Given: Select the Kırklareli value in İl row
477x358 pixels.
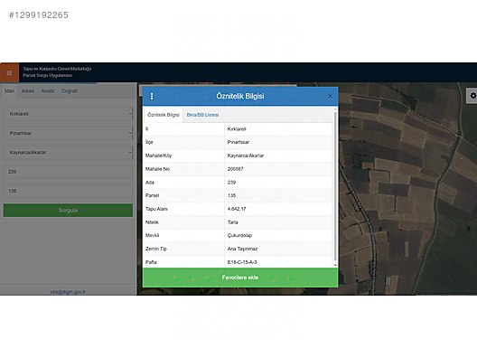Looking at the screenshot, I should point(237,128).
